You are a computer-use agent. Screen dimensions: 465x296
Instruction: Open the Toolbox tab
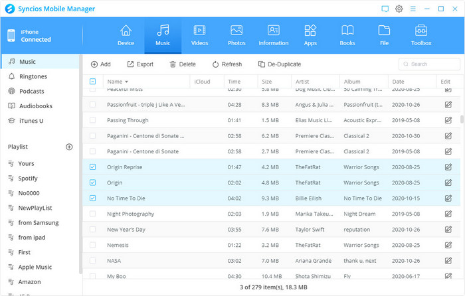pyautogui.click(x=421, y=36)
